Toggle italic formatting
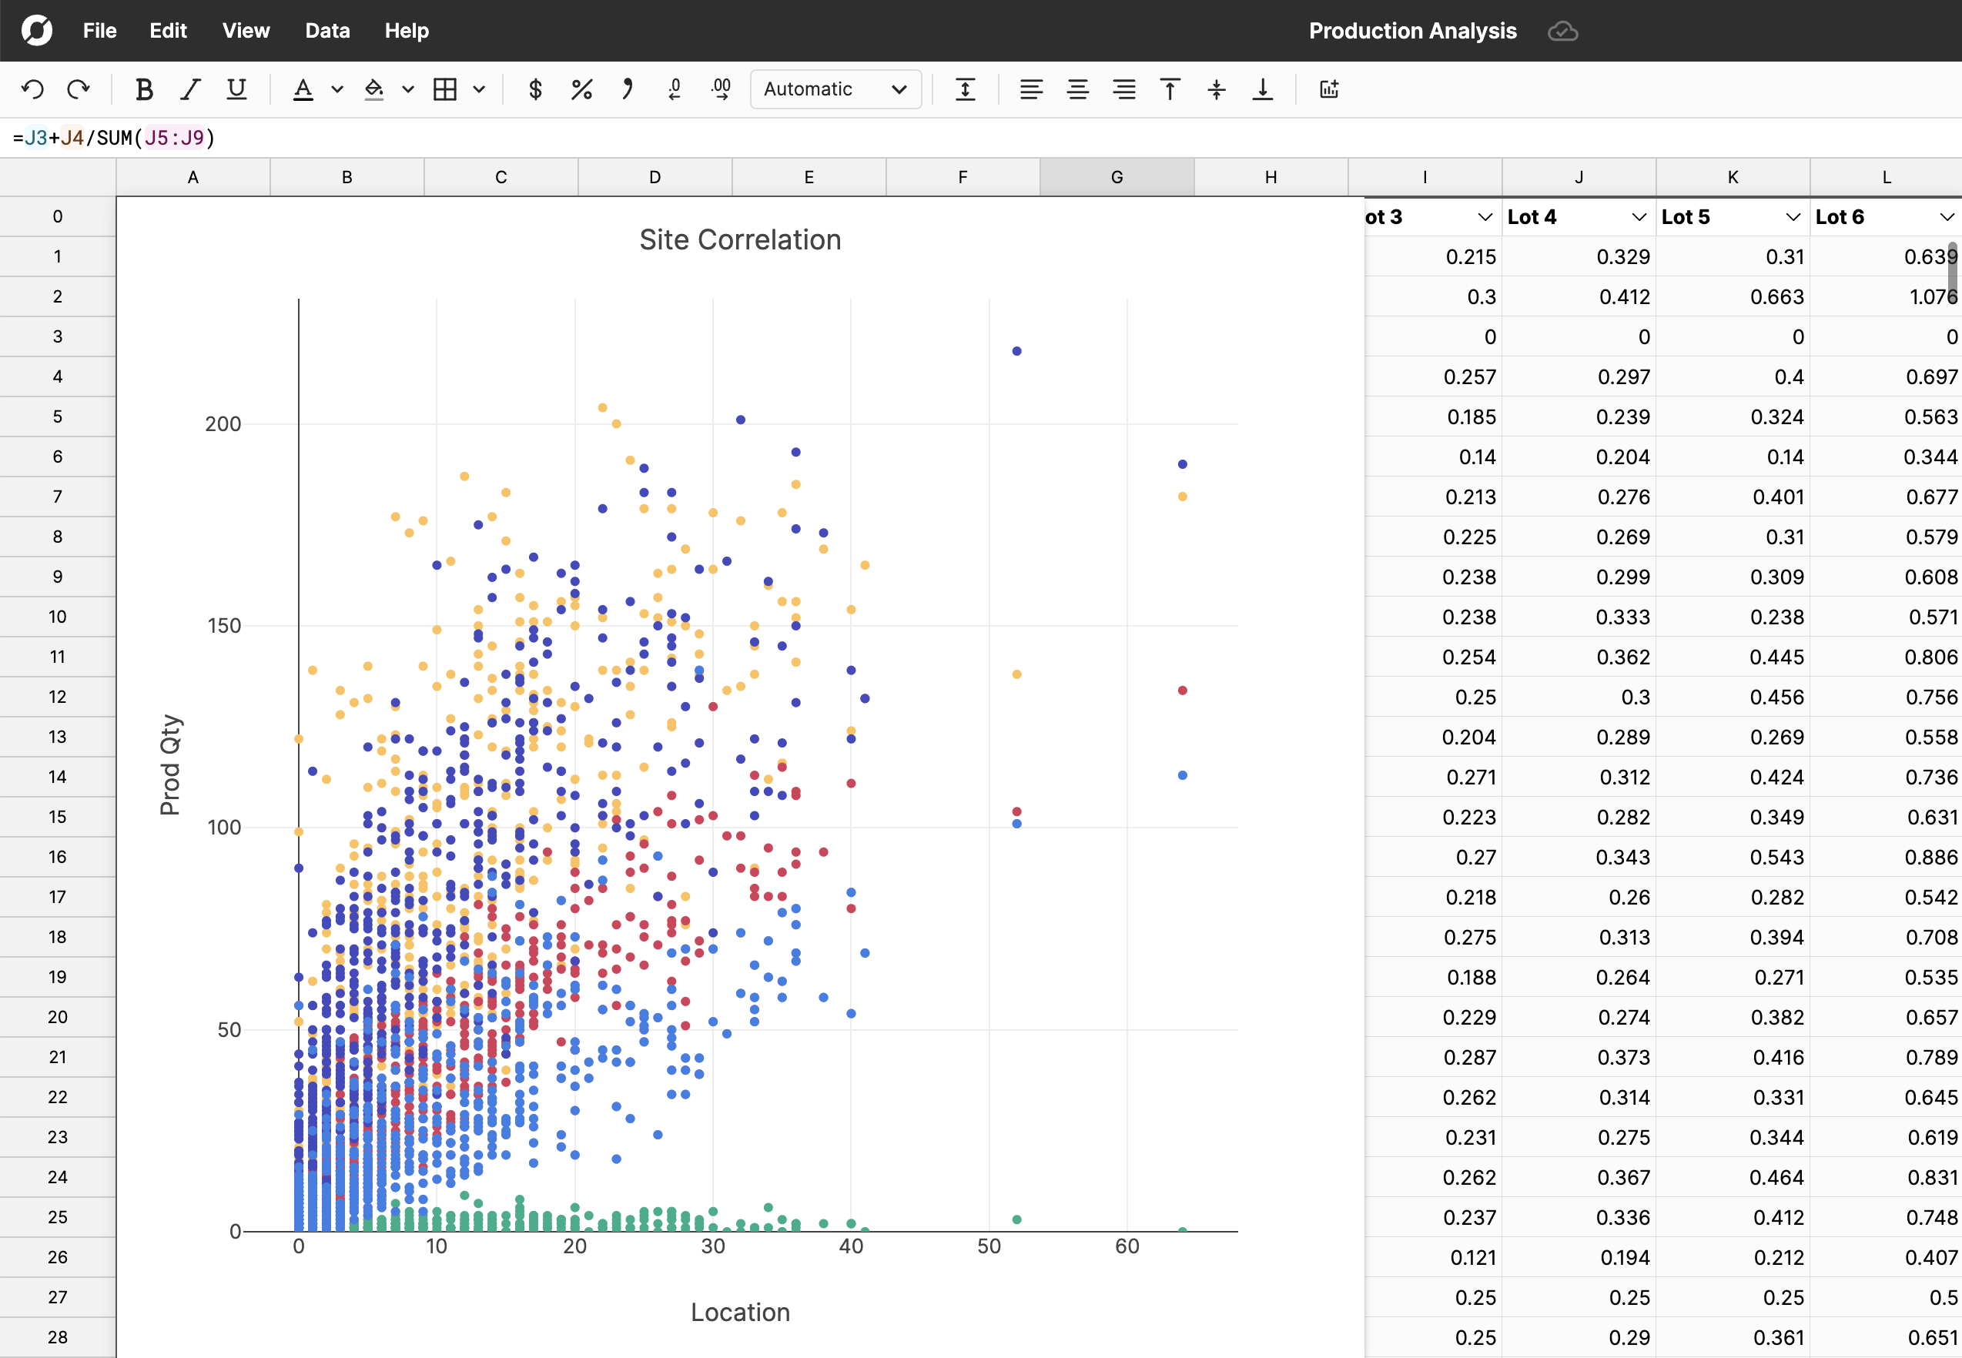 (191, 89)
